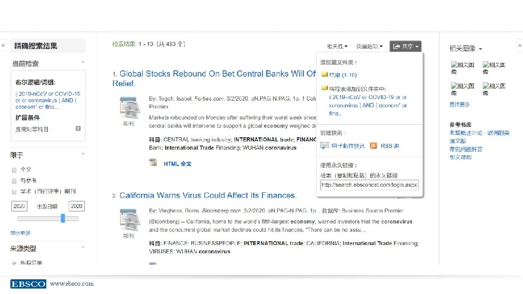Click the 精确搜索结果 heading
Screen dimensions: 523x294
click(x=36, y=46)
